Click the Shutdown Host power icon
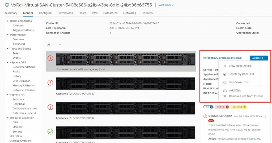 (x=225, y=83)
